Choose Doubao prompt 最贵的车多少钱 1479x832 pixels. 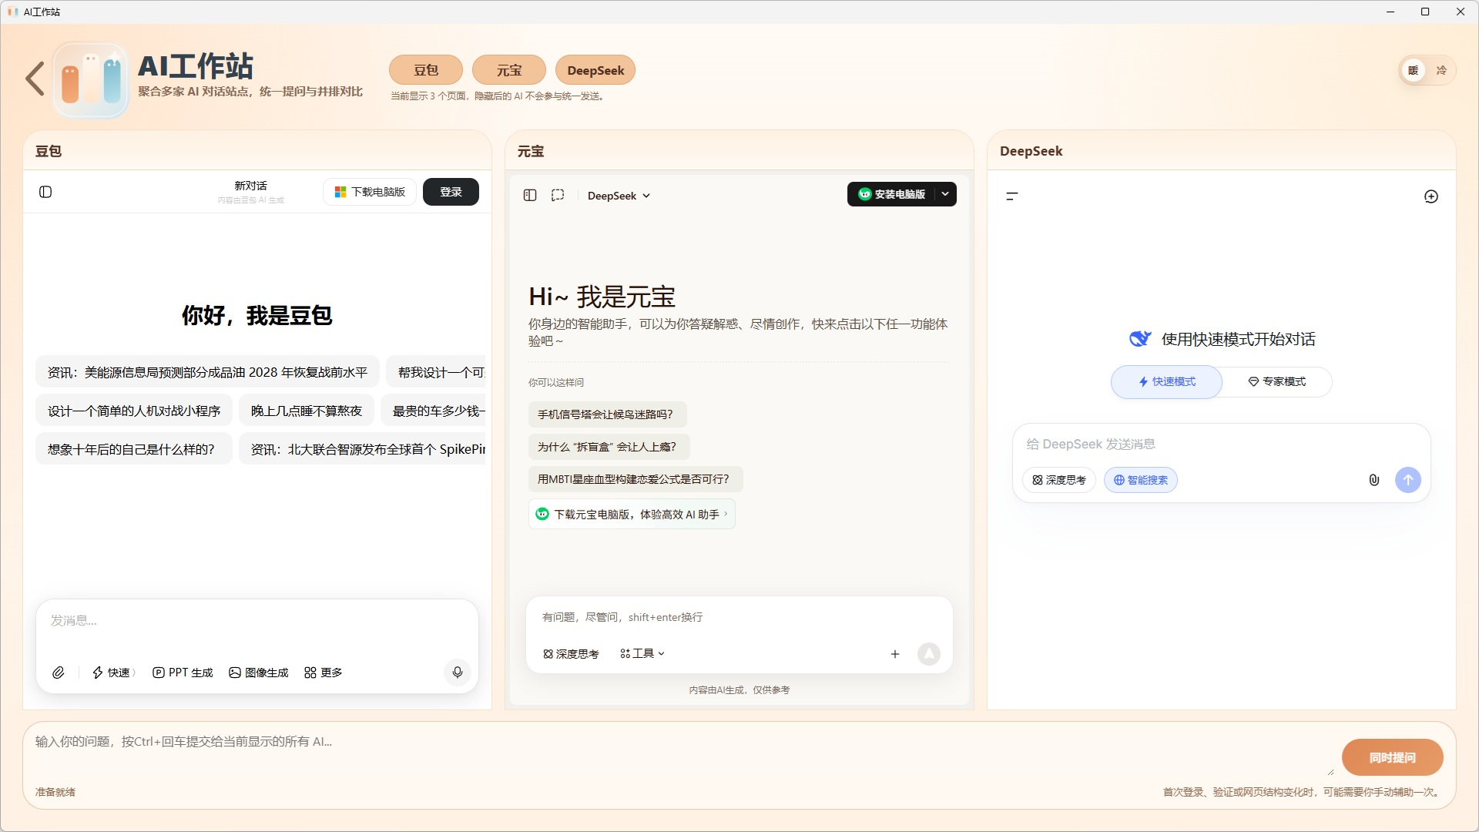coord(434,411)
